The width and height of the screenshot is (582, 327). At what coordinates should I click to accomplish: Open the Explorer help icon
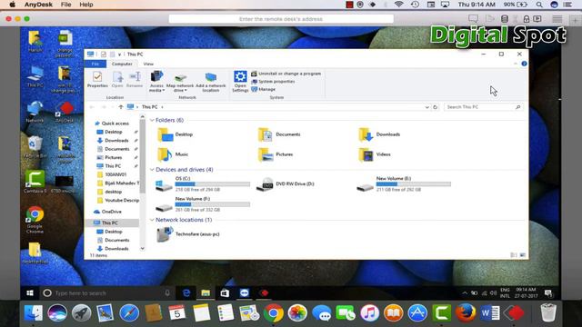(x=524, y=64)
